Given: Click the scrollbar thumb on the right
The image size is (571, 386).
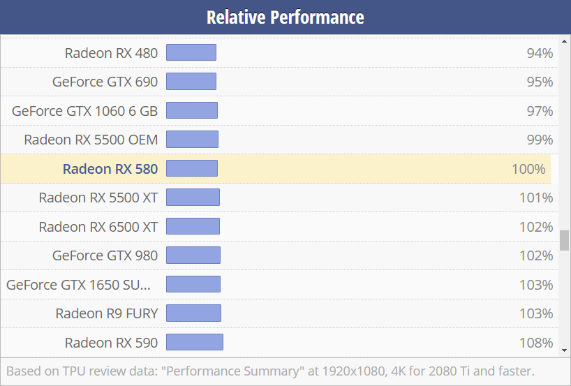Looking at the screenshot, I should coord(564,240).
